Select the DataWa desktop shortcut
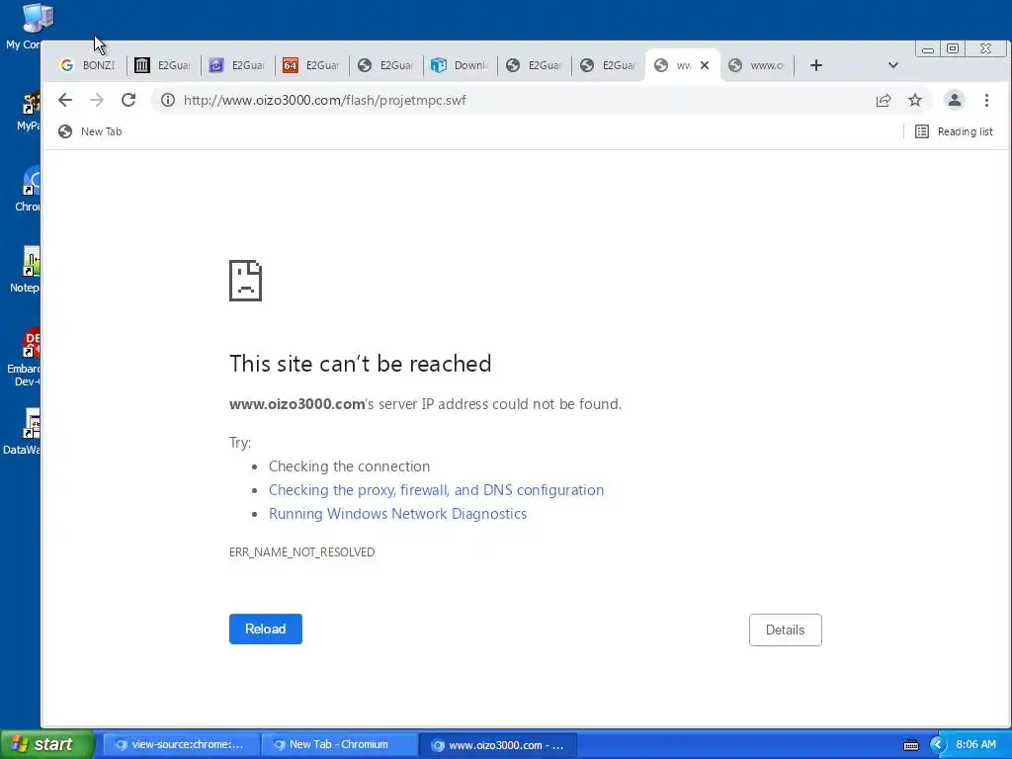 (22, 432)
